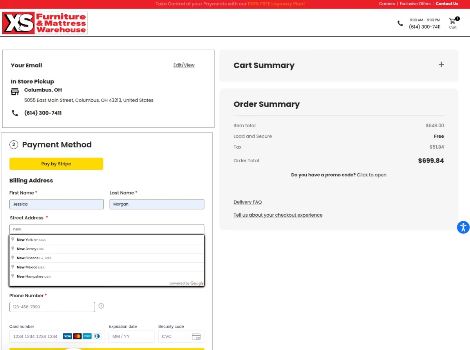Image resolution: width=470 pixels, height=350 pixels.
Task: Click the location pin beside New York suggestion
Action: pyautogui.click(x=13, y=239)
